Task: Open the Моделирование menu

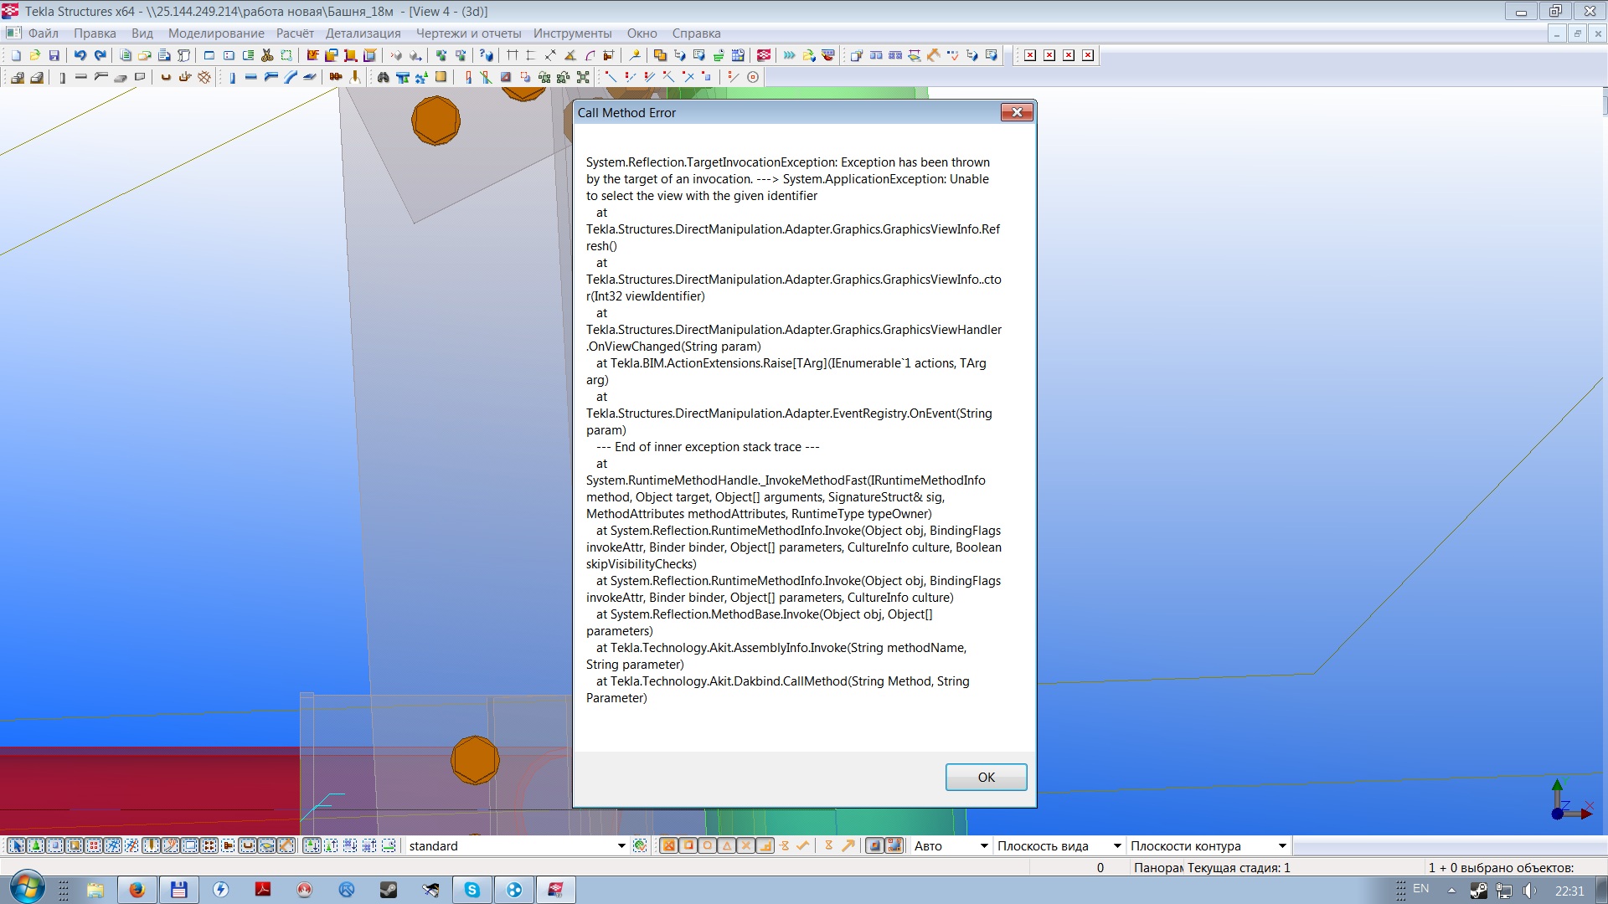Action: pyautogui.click(x=216, y=33)
